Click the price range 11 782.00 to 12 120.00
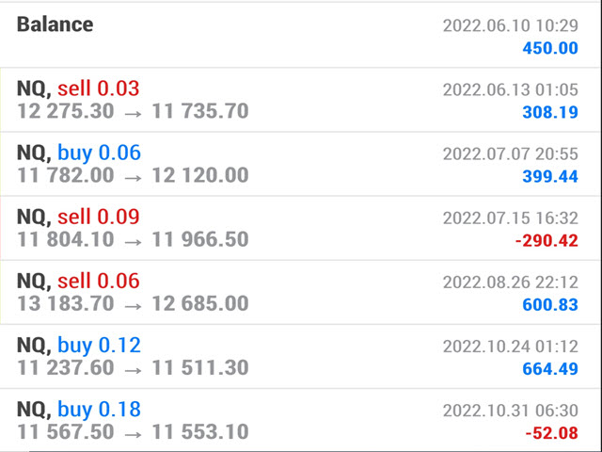This screenshot has width=602, height=452. point(133,176)
